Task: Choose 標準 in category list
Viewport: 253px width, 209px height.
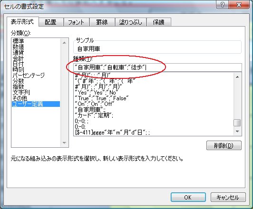Action: tap(36, 41)
